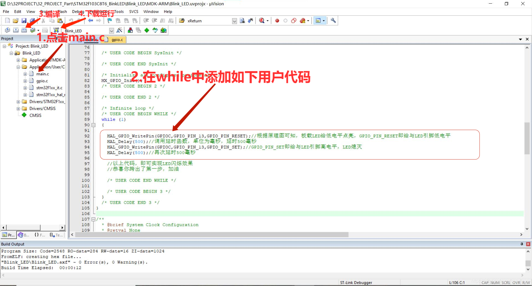Expand the Application/MDK-ARM folder
The image size is (532, 286).
pos(18,60)
